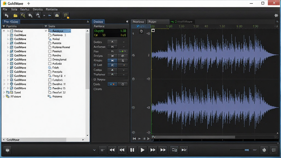Click the device icon beside the grid icon
Screen dimensions: 281x158
[x=264, y=150]
